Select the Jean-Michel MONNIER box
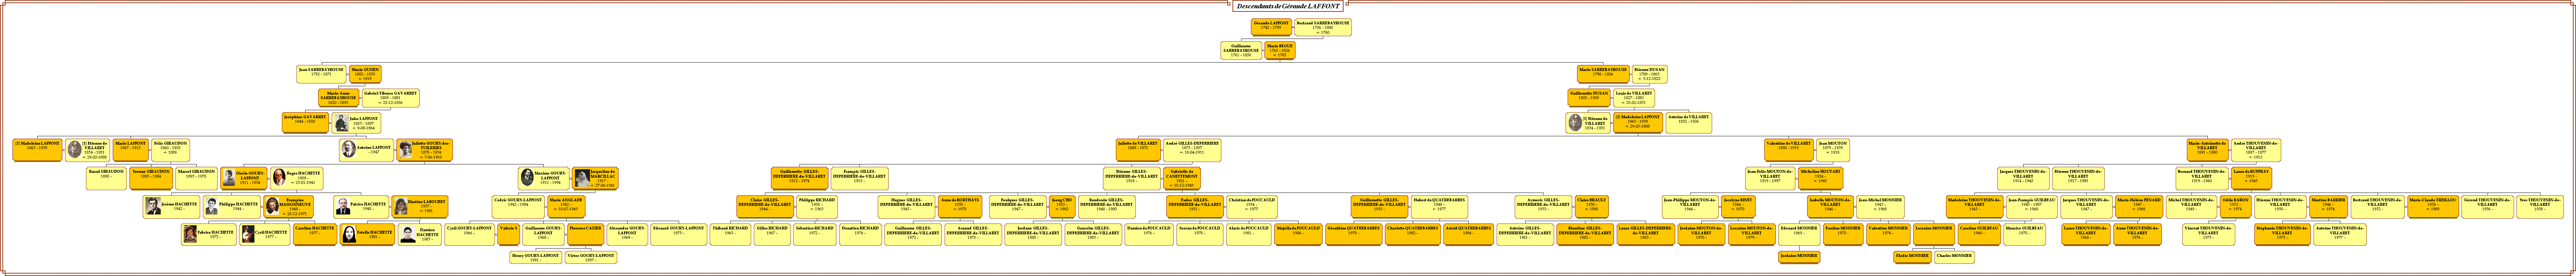 click(x=1880, y=207)
